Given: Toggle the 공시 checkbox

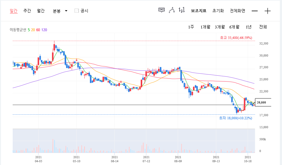Looking at the screenshot, I should pyautogui.click(x=77, y=11).
